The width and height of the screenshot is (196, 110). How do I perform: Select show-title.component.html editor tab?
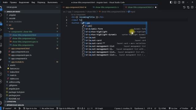(x=140, y=7)
